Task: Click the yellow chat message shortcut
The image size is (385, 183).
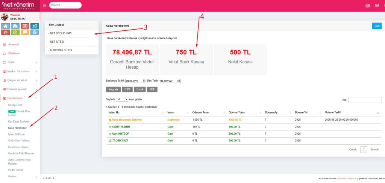Action: coord(25,32)
